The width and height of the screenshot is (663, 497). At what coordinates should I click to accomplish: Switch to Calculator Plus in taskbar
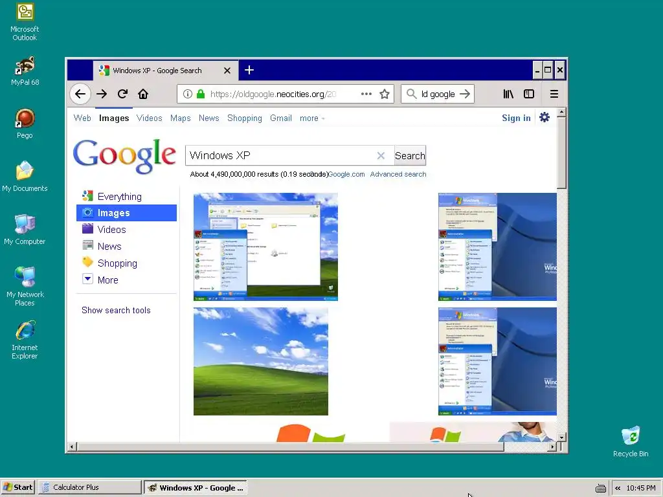[89, 488]
